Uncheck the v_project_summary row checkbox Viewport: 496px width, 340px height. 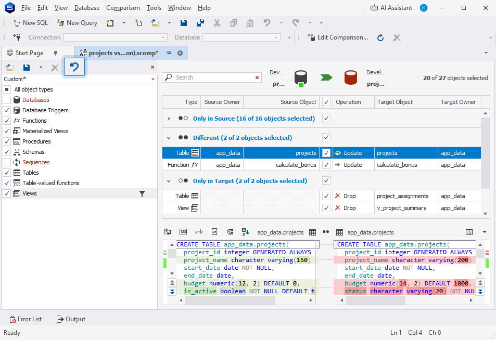click(x=326, y=208)
